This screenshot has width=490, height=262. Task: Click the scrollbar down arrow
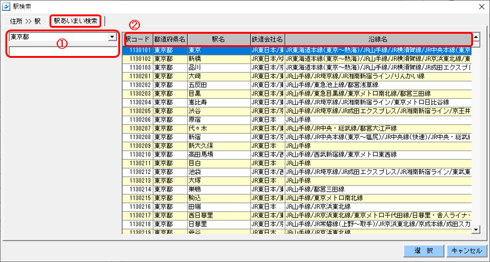pos(476,229)
